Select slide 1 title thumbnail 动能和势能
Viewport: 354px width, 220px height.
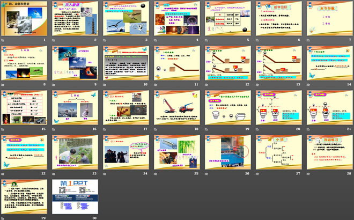click(x=24, y=19)
